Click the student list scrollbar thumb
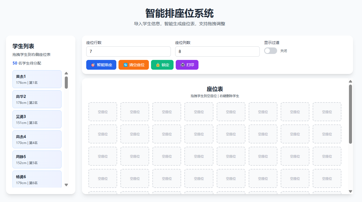Image resolution: width=362 pixels, height=202 pixels. (66, 82)
